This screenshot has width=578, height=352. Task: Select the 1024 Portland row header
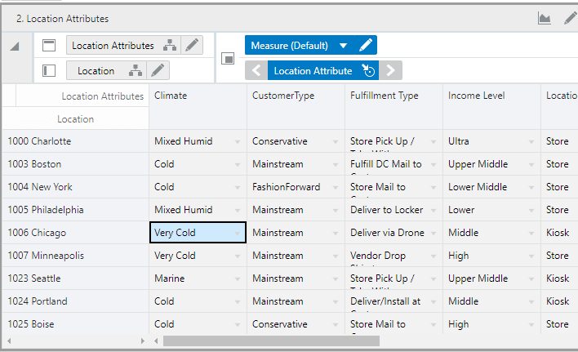click(x=75, y=301)
